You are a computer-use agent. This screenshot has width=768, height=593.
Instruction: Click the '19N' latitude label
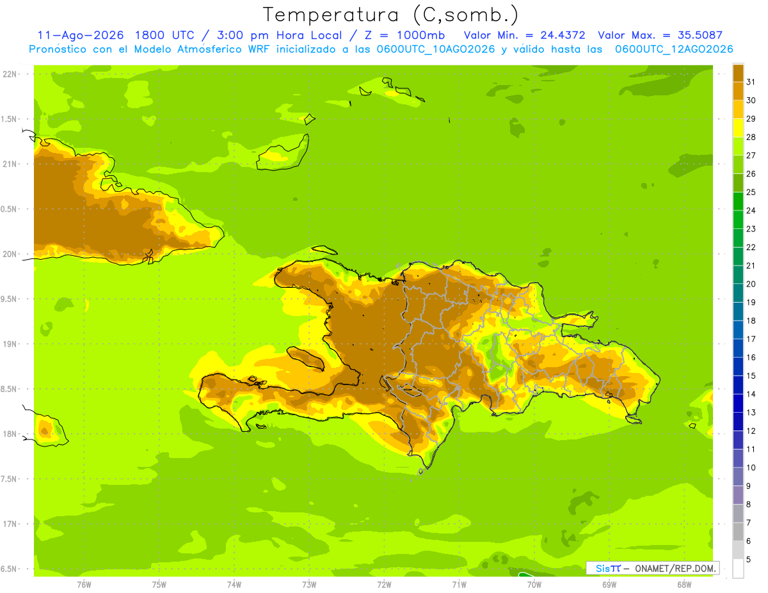coord(10,344)
